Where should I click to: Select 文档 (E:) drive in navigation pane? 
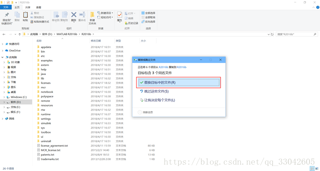tap(16, 107)
